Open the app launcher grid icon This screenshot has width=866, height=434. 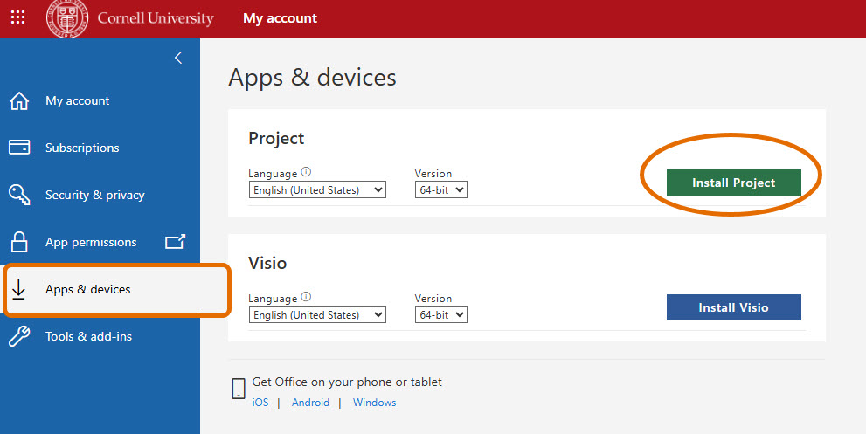(17, 18)
